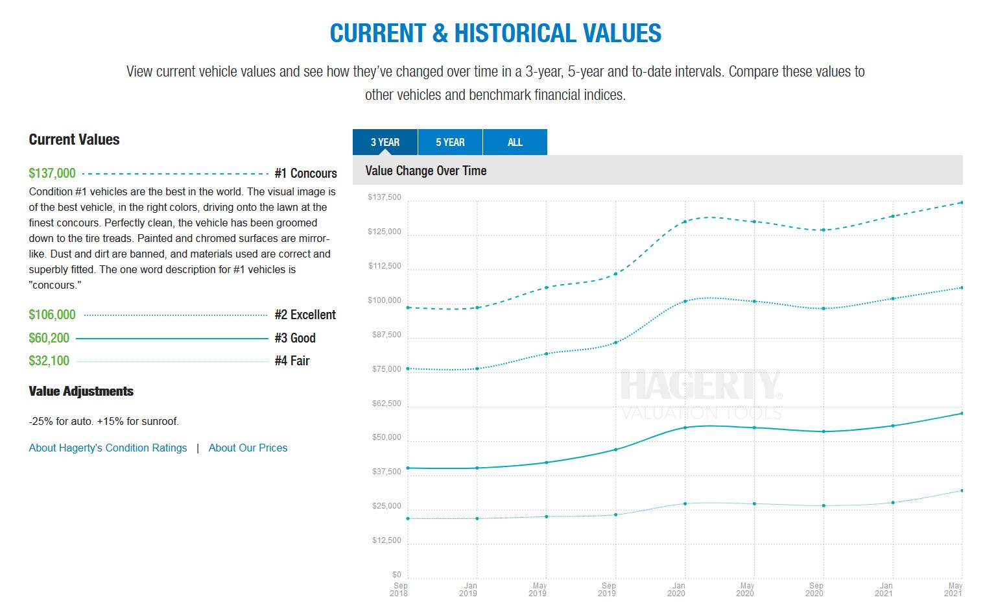
Task: Click the $32,100 Fair value
Action: 49,361
